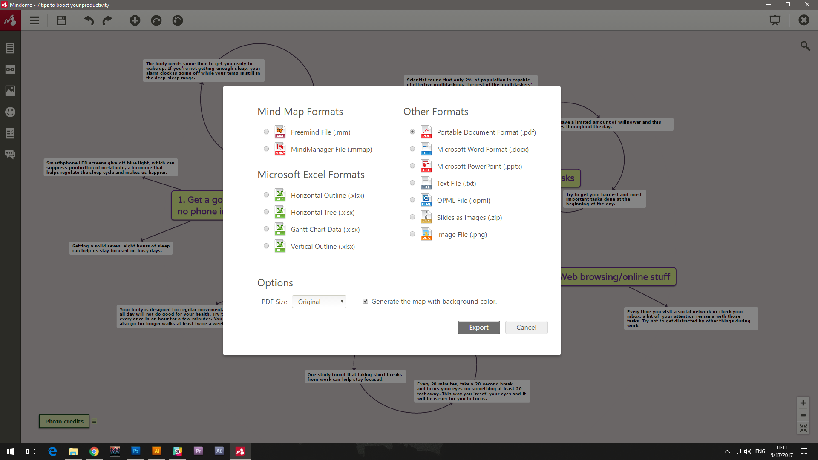Zoom in with the plus control
818x460 pixels.
click(x=803, y=403)
